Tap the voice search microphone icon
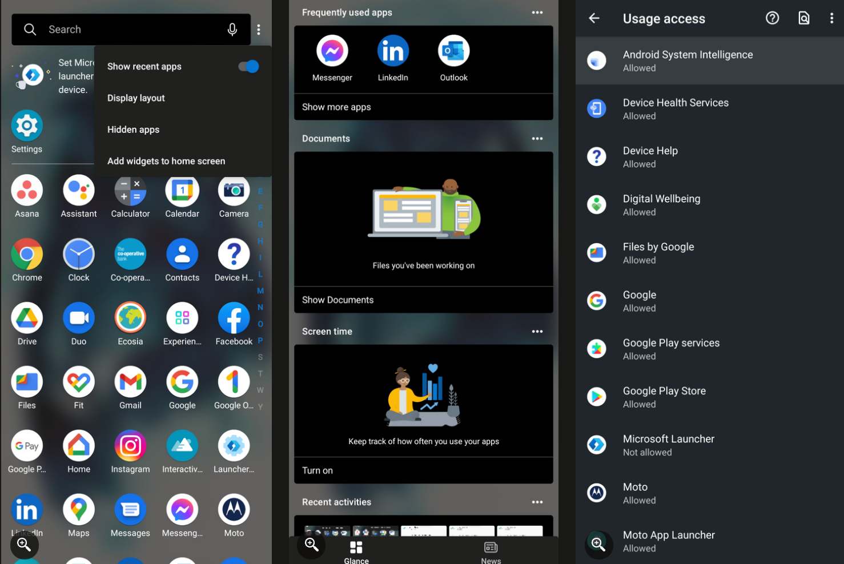Viewport: 844px width, 564px height. coord(232,29)
